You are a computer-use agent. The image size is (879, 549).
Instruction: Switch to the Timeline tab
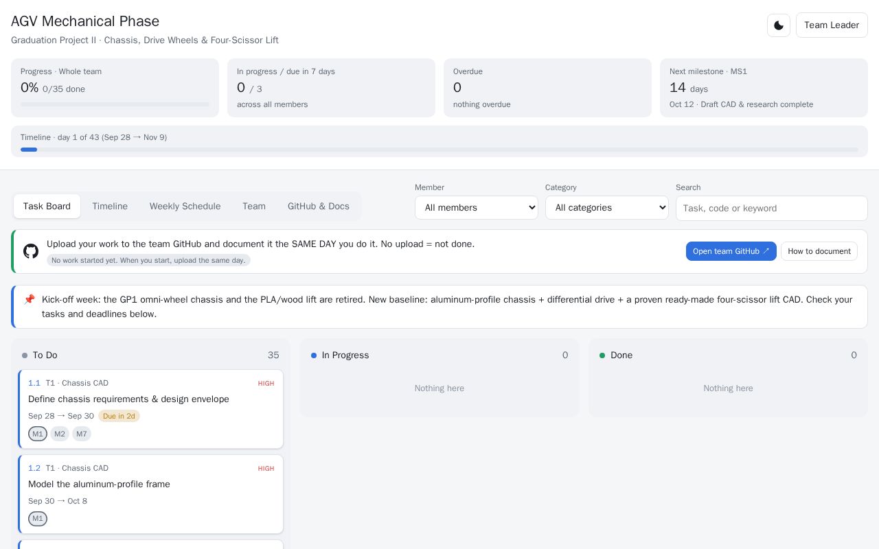110,206
